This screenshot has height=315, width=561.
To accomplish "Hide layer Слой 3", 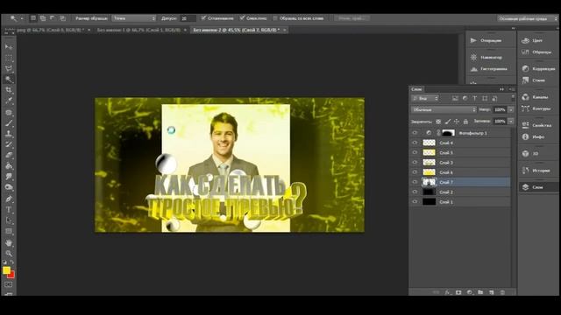I will (415, 163).
